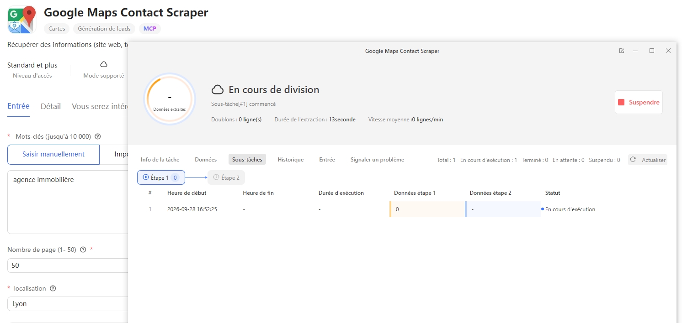Click the localisation field showing Lyon
This screenshot has width=682, height=323.
point(68,304)
